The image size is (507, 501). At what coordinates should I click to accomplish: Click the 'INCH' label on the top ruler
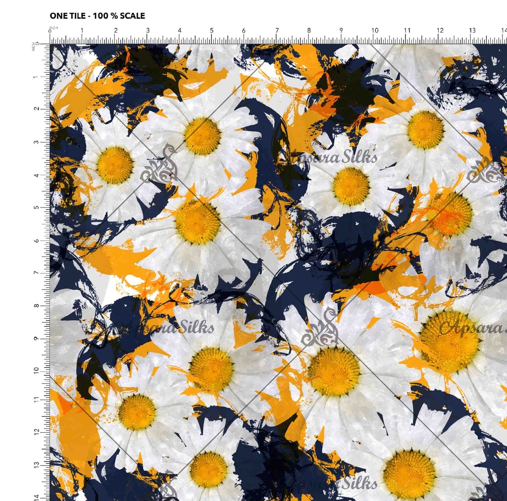pos(54,27)
